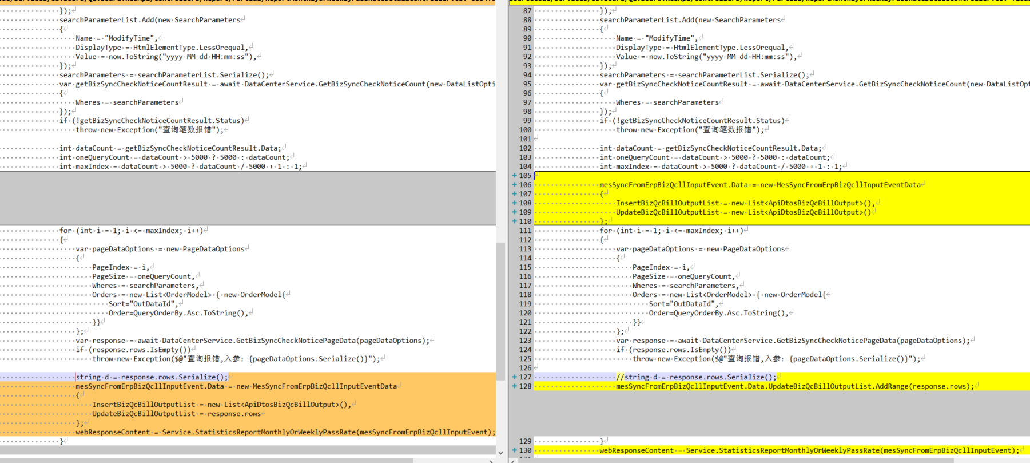Click 'Sort="OutDataId",' on right line 119

[x=683, y=304]
